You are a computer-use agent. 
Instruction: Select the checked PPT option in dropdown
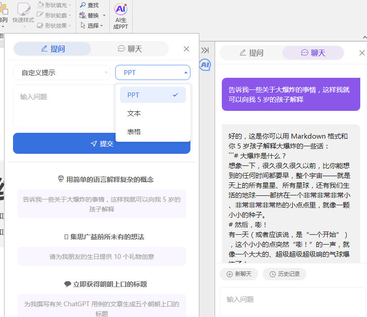pyautogui.click(x=153, y=95)
